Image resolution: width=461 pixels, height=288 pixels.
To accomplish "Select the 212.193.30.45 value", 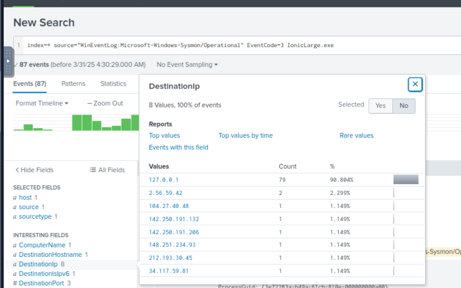I will 170,258.
